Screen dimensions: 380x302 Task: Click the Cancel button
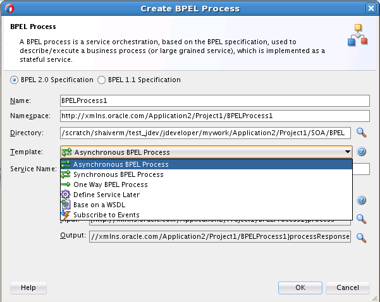click(348, 287)
